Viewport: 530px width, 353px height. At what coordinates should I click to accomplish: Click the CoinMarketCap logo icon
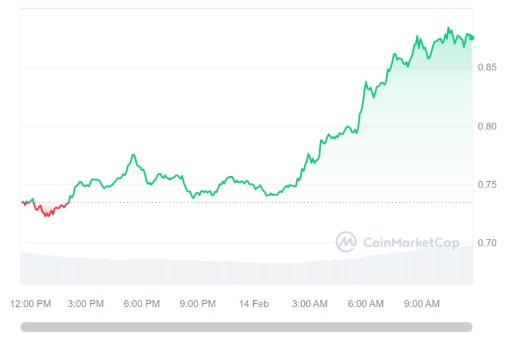coord(346,242)
